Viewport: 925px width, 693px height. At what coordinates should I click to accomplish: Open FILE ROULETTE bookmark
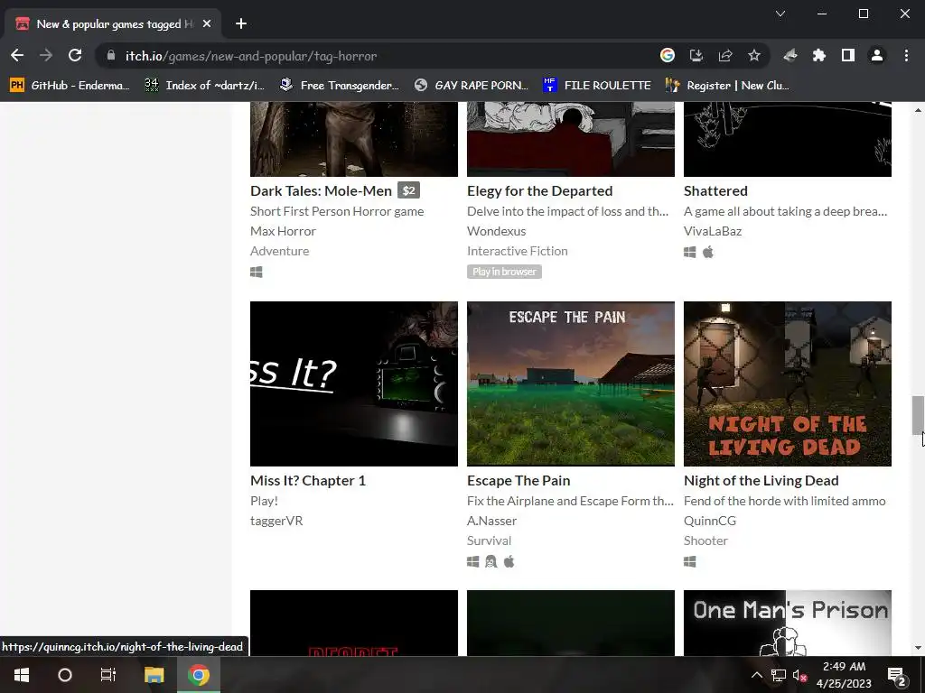[596, 86]
